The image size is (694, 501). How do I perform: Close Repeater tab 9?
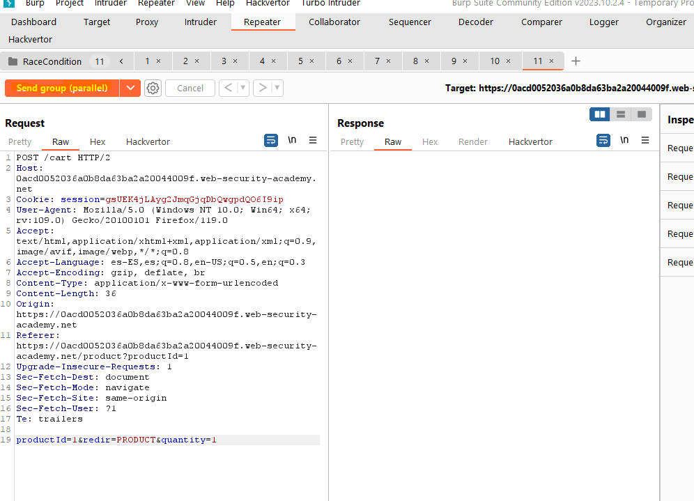(465, 61)
